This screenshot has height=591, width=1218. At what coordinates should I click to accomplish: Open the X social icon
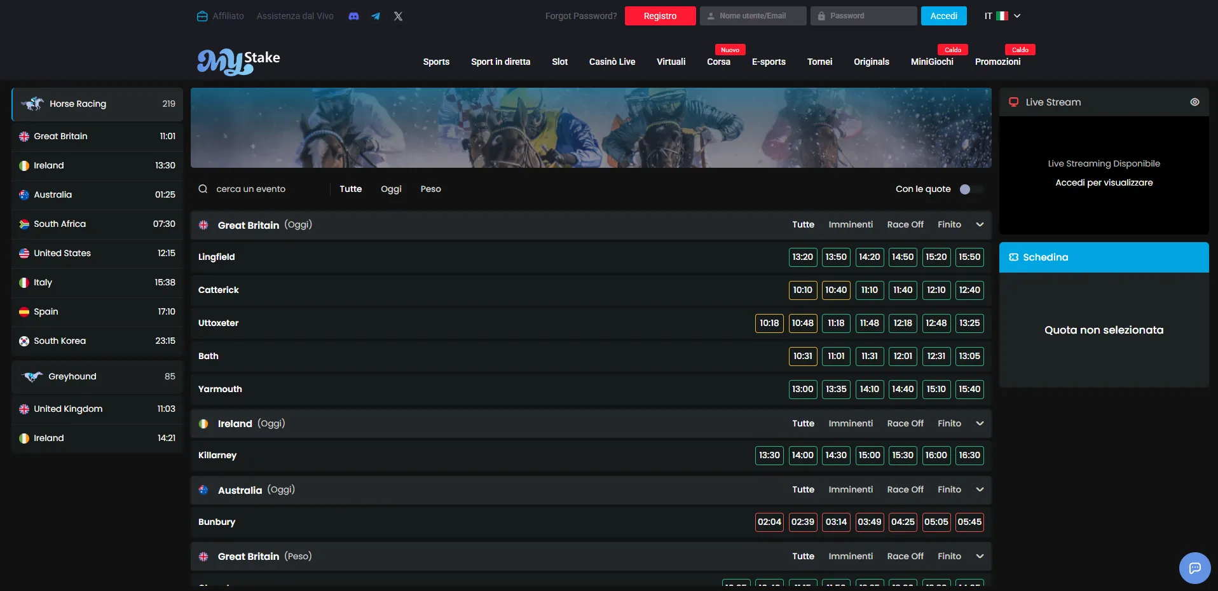click(398, 16)
